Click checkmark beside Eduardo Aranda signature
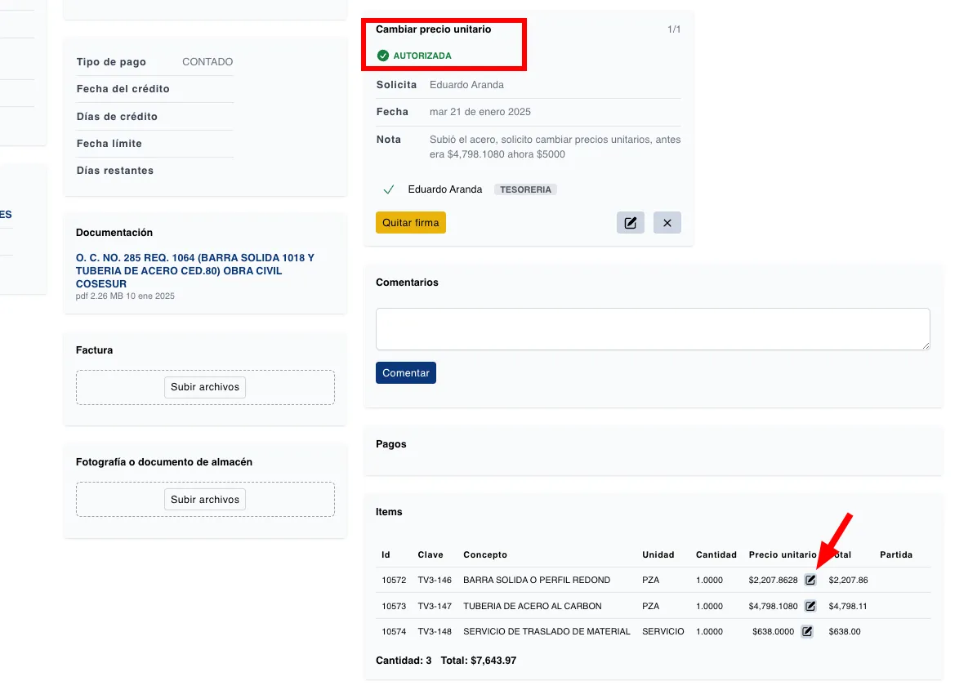This screenshot has height=690, width=977. [x=389, y=189]
